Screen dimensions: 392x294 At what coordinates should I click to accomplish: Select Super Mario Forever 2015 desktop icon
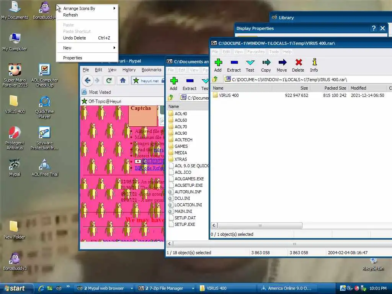tap(15, 75)
